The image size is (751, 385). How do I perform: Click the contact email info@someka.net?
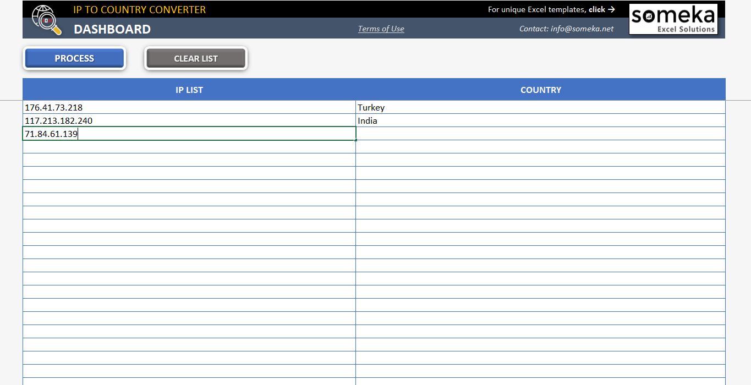566,29
